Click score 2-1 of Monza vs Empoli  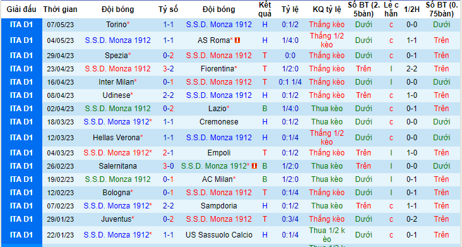tap(169, 153)
